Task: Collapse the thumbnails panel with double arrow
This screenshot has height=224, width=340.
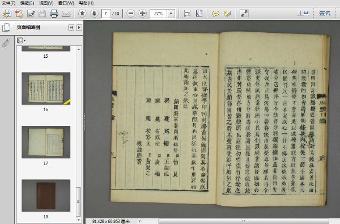Action: pyautogui.click(x=71, y=27)
